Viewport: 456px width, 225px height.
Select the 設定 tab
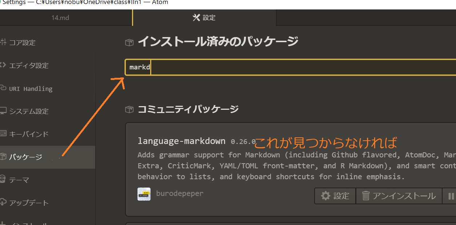pos(204,17)
